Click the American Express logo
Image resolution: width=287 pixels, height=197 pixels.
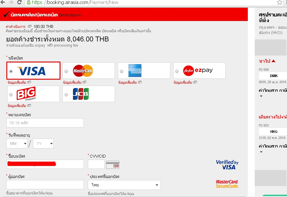pyautogui.click(x=135, y=70)
